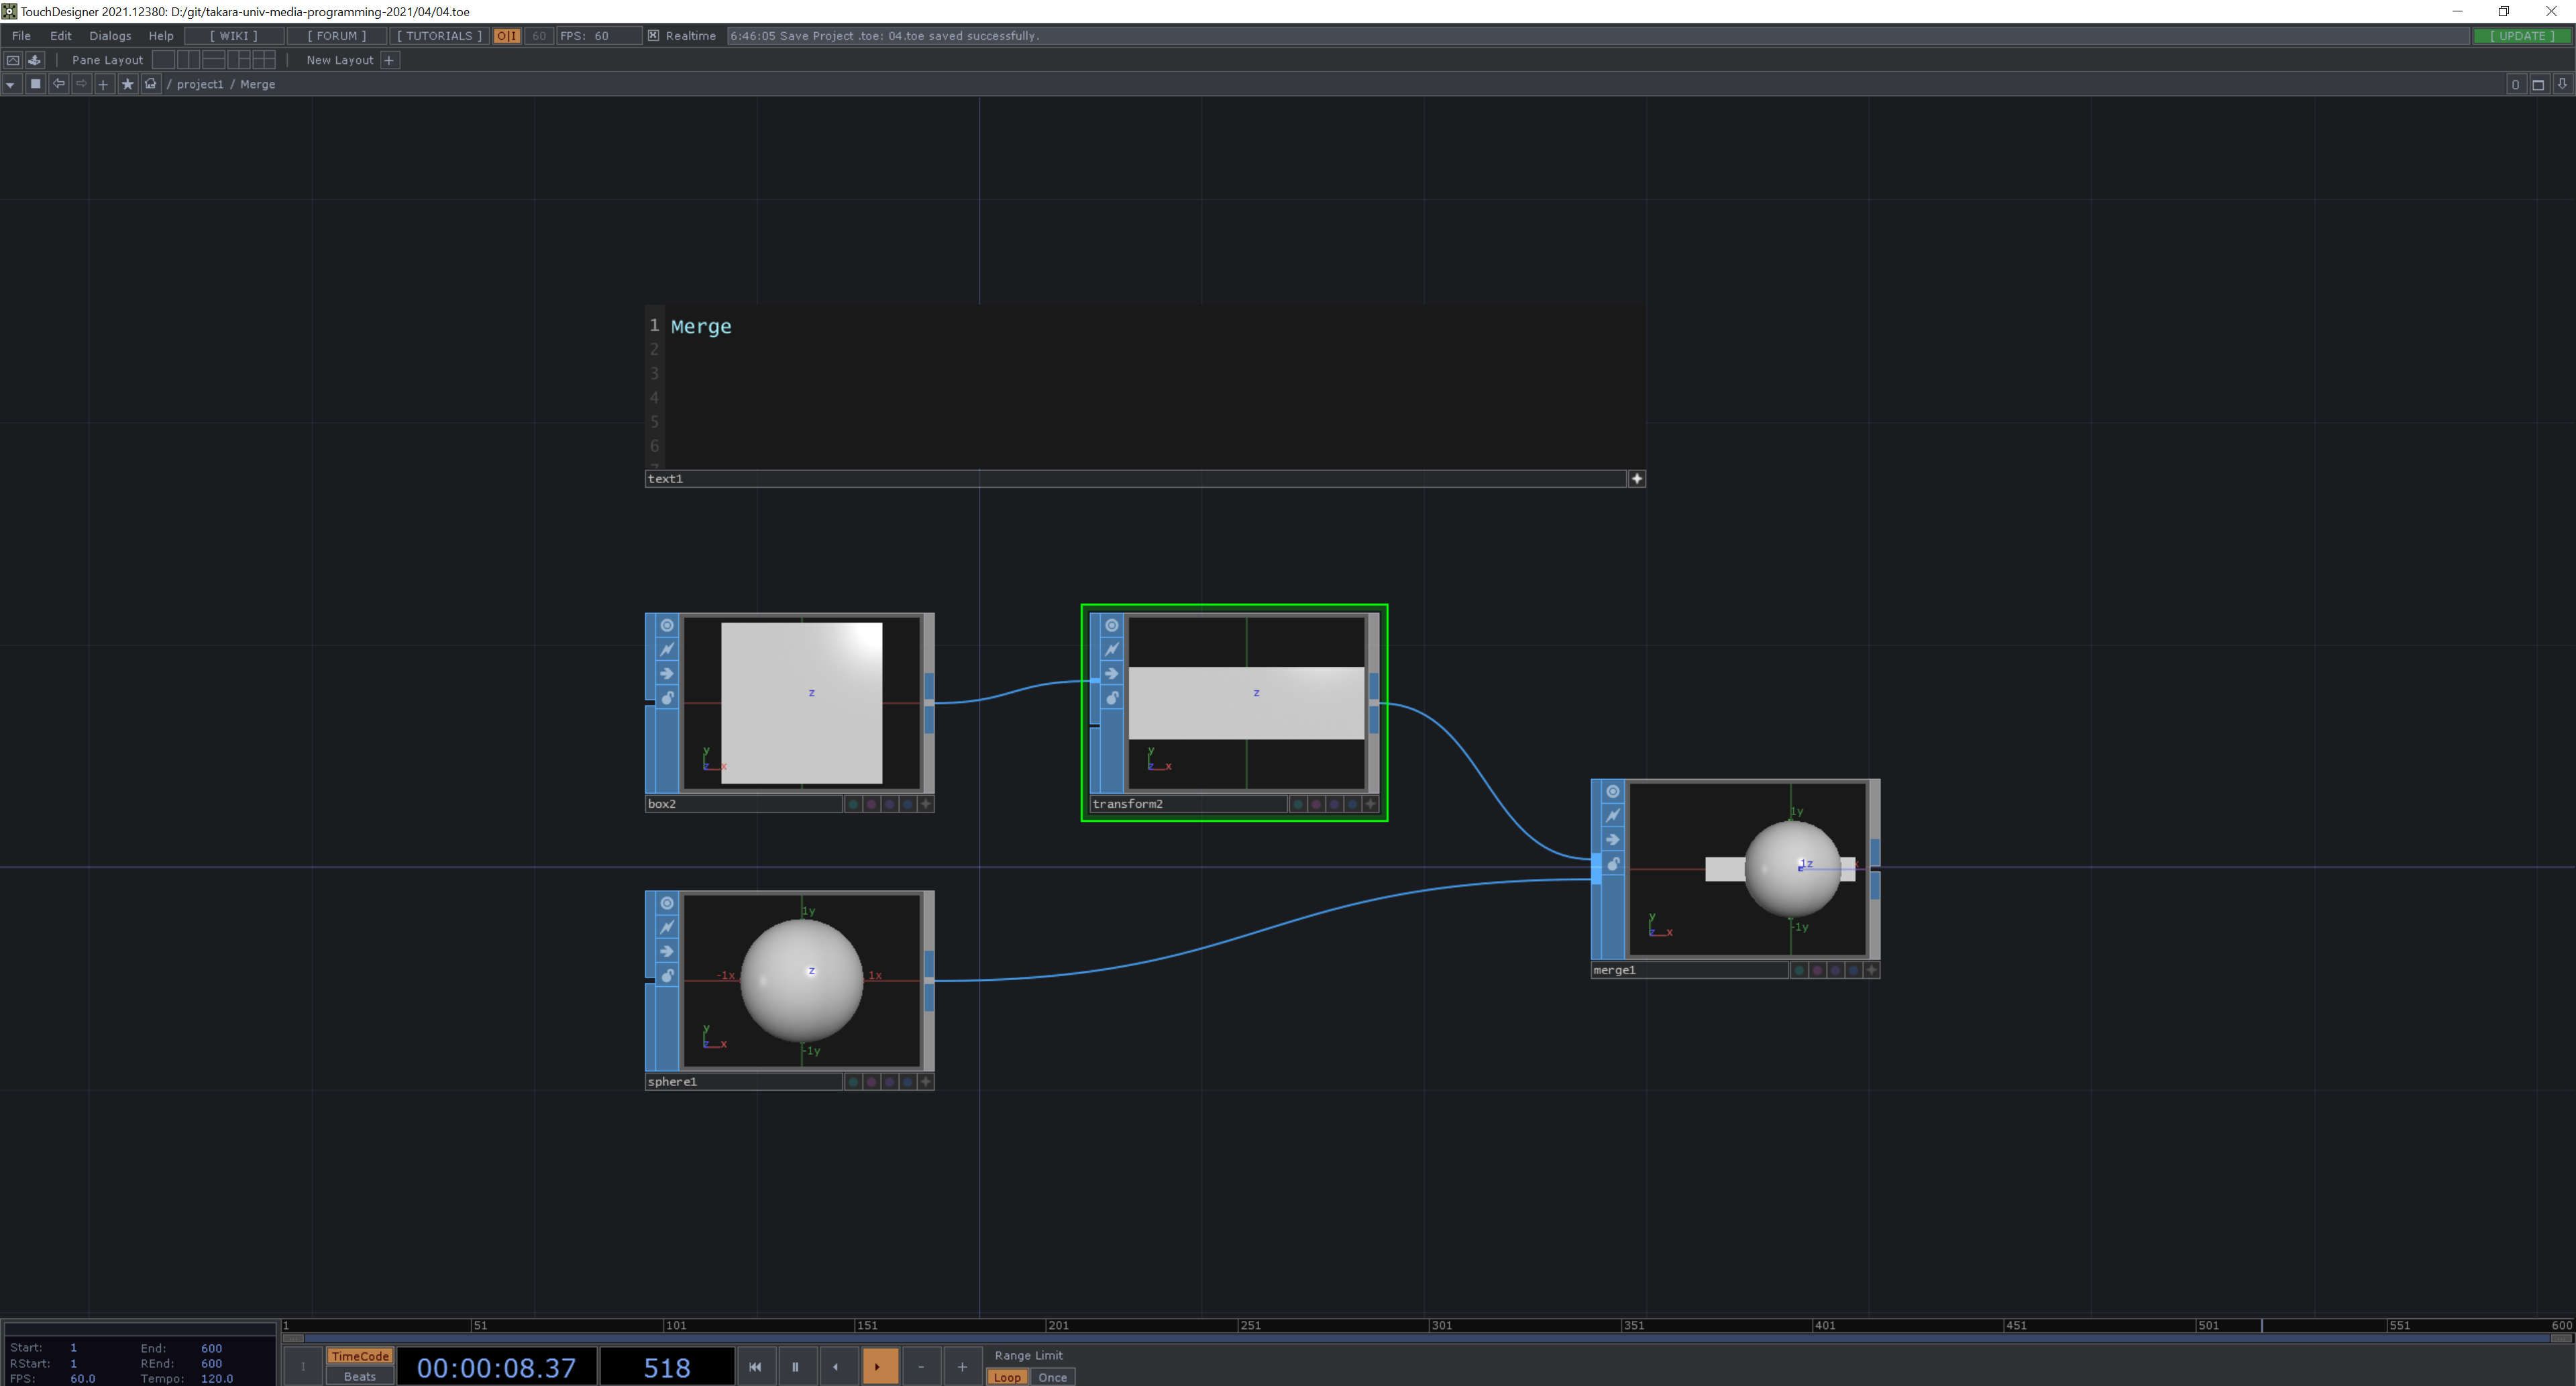Expand text1 node with plus corner

1637,479
